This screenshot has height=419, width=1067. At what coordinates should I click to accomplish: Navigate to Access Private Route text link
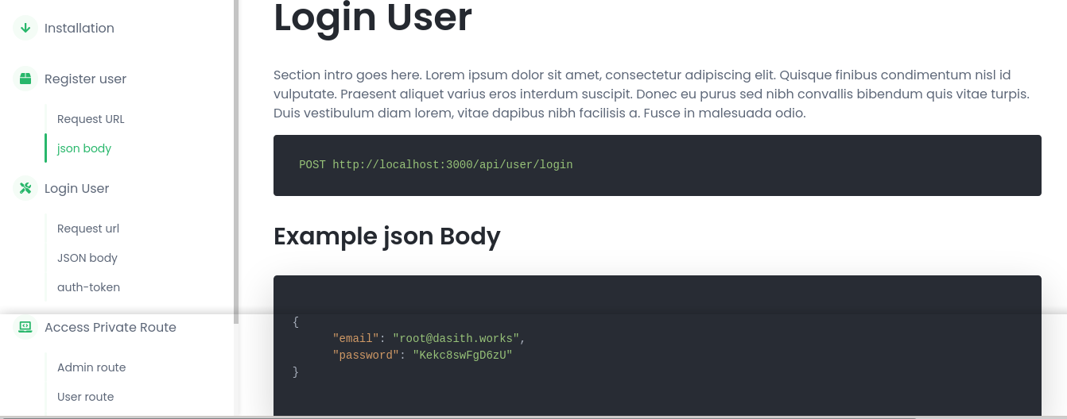tap(111, 328)
